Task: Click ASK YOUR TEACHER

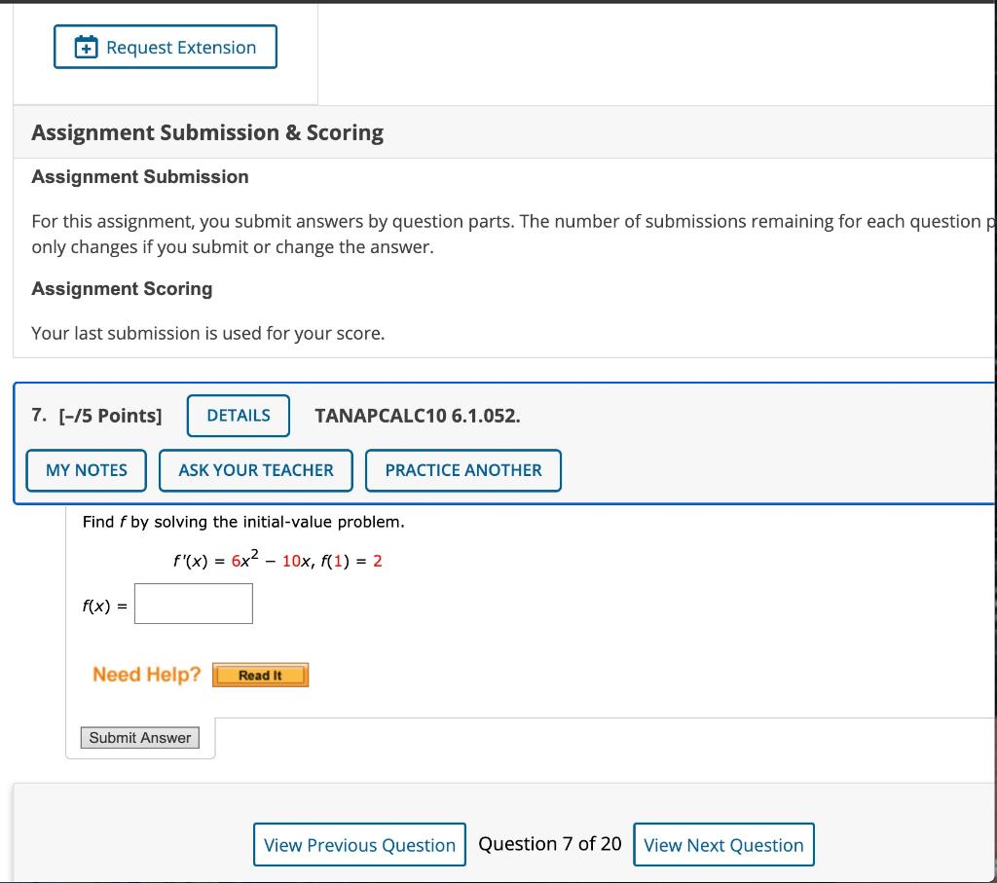Action: point(255,470)
